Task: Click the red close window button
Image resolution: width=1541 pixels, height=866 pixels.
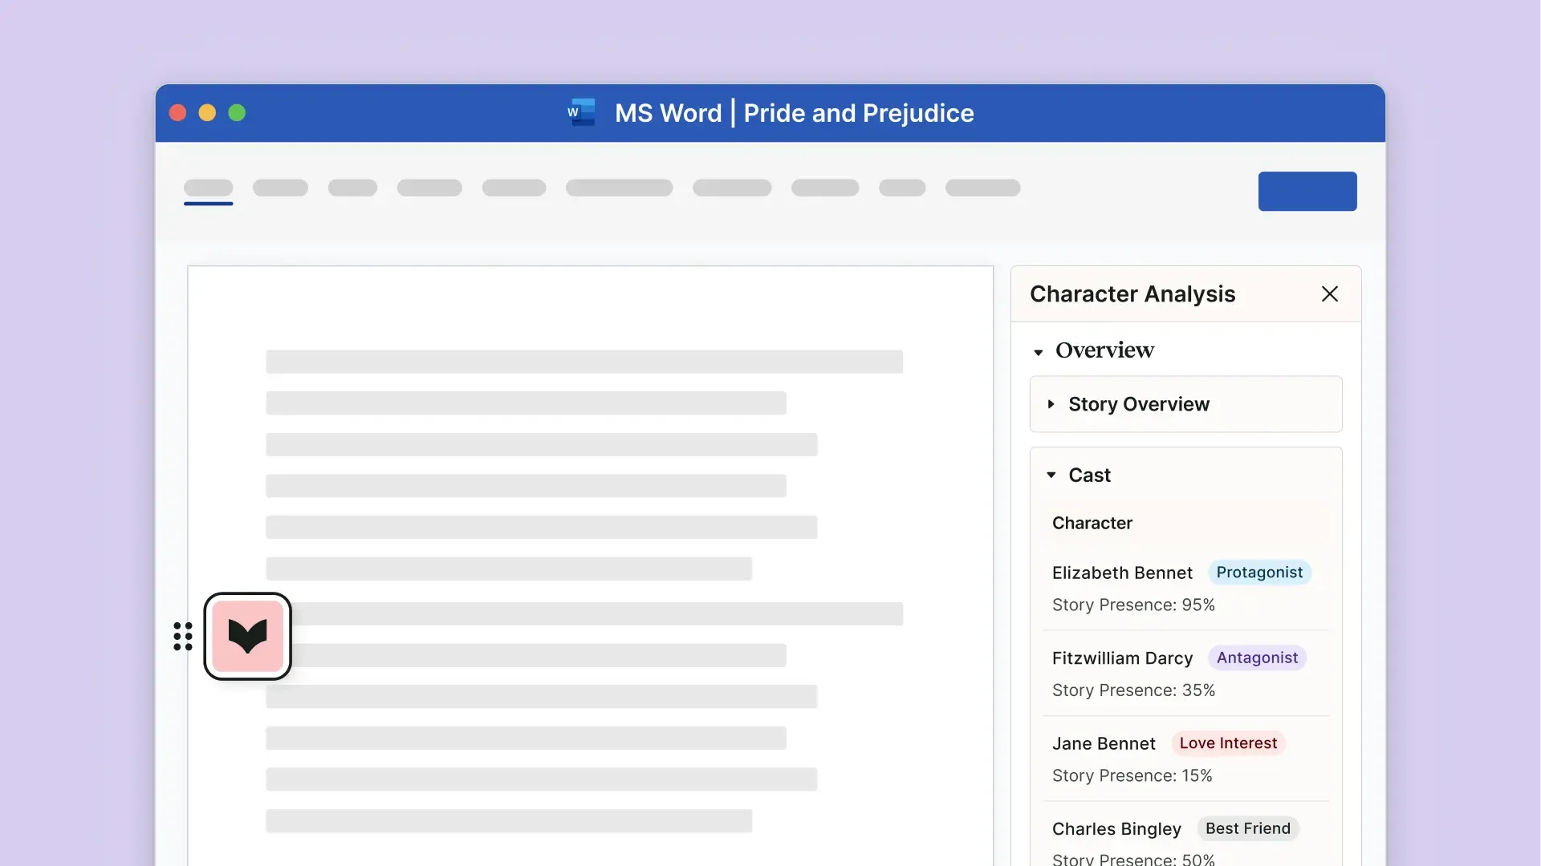Action: [178, 113]
